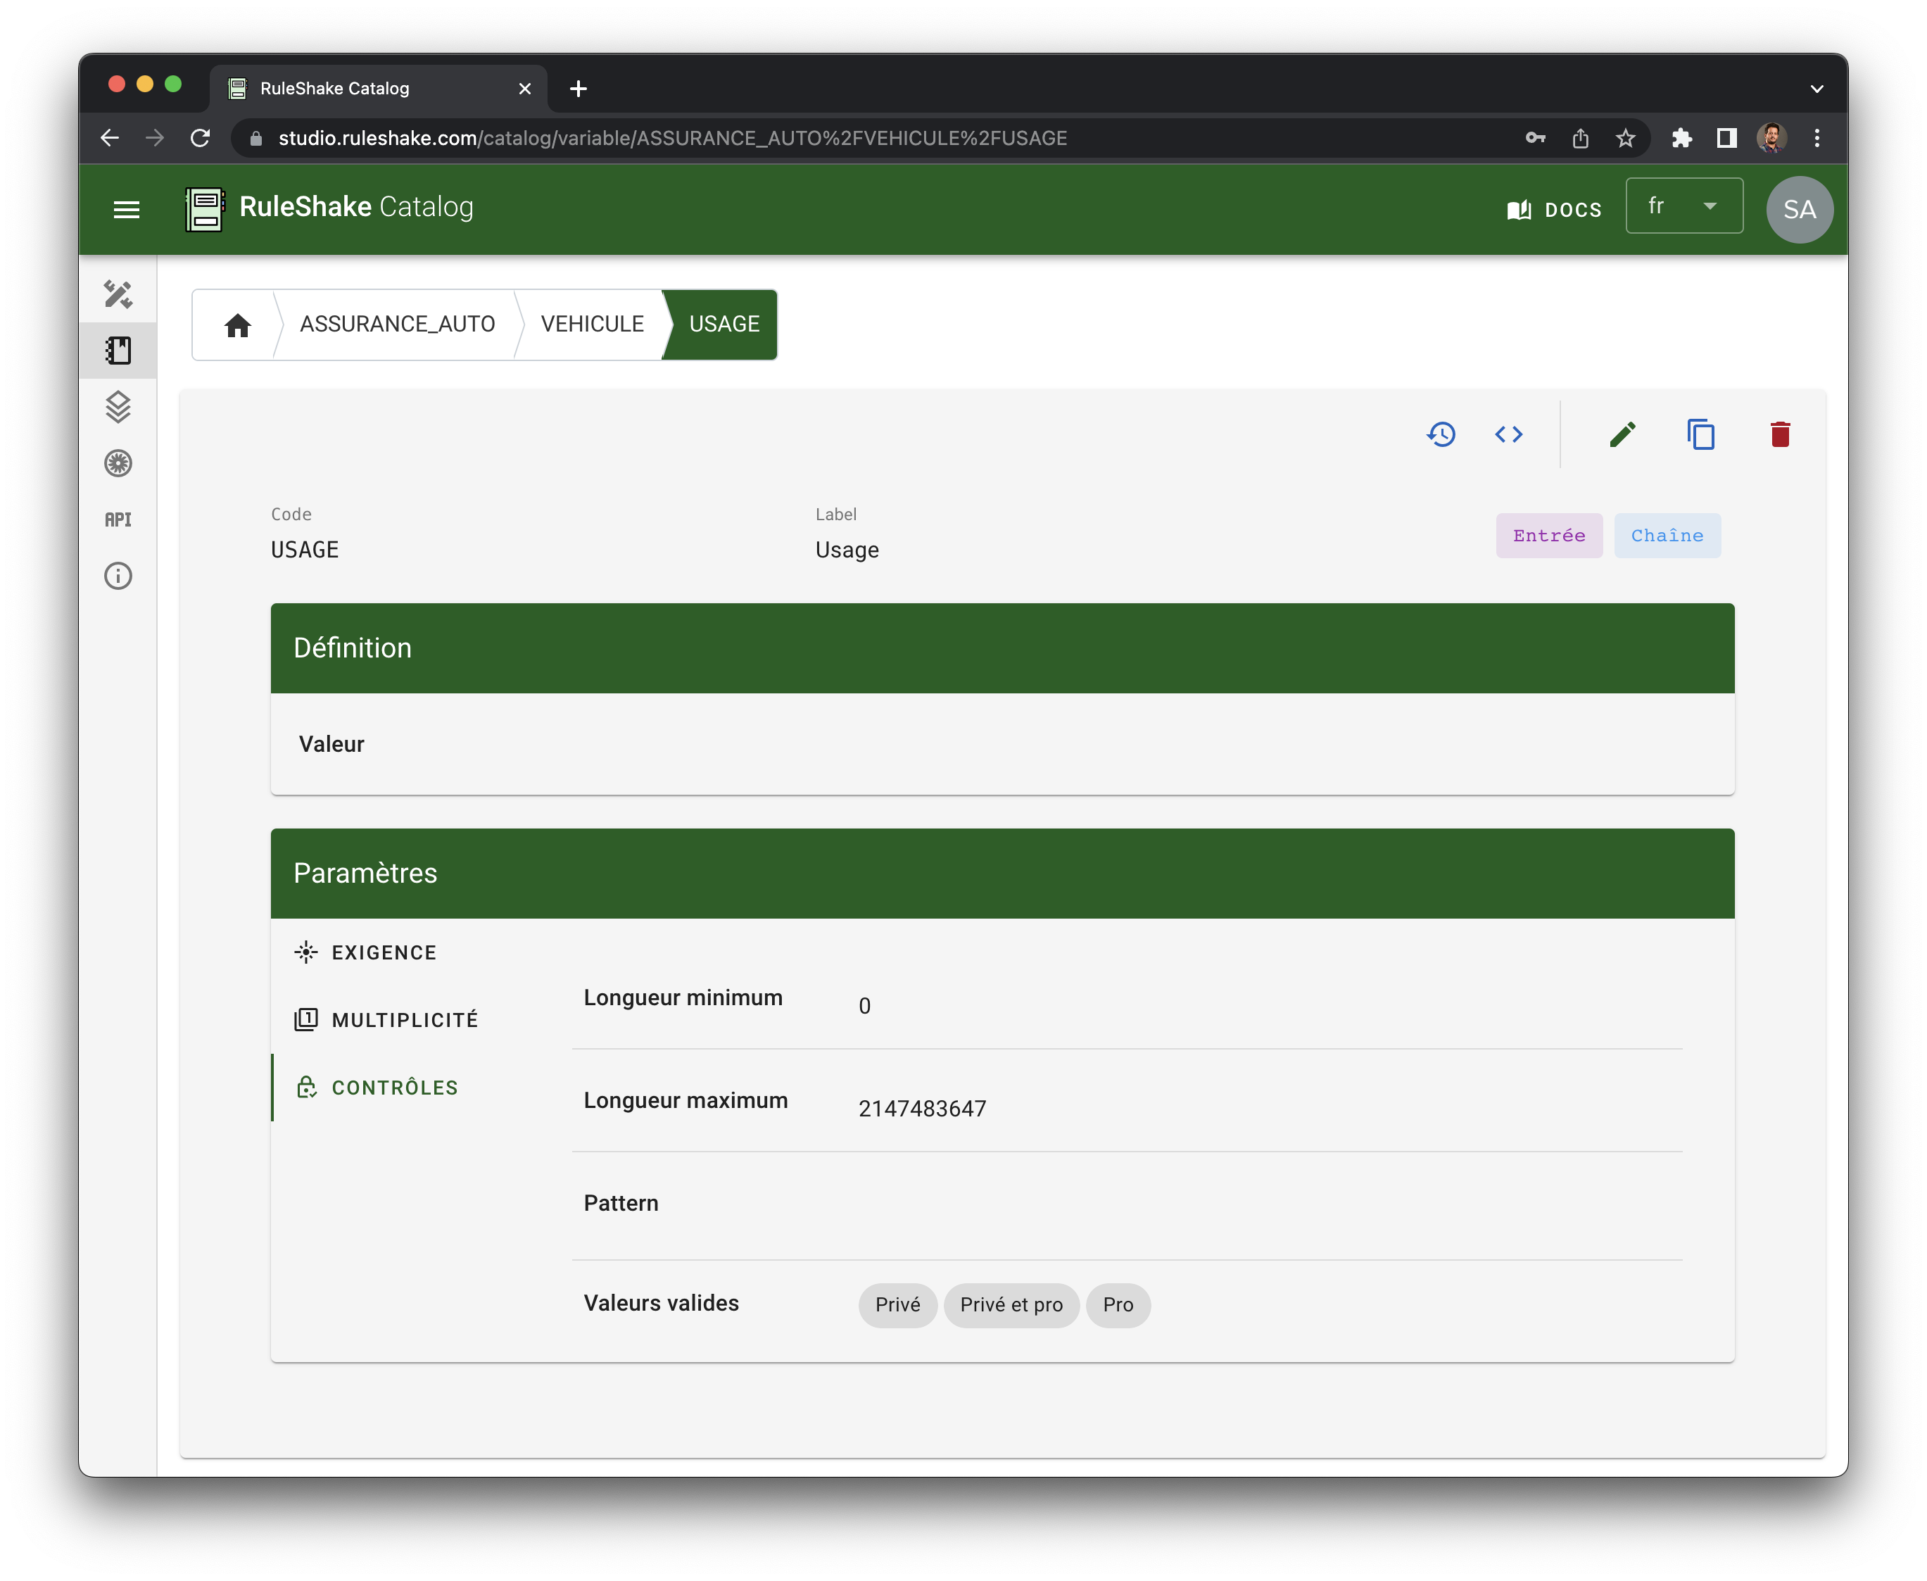Click the history clock icon
Image resolution: width=1927 pixels, height=1581 pixels.
point(1441,434)
